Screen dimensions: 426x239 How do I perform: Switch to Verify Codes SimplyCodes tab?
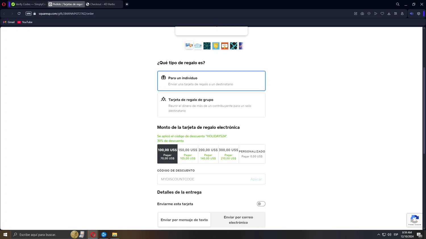pos(28,4)
